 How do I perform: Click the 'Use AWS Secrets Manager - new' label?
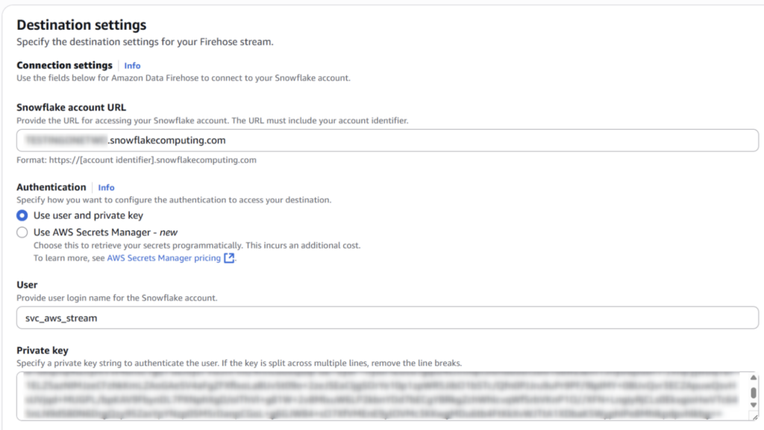105,233
